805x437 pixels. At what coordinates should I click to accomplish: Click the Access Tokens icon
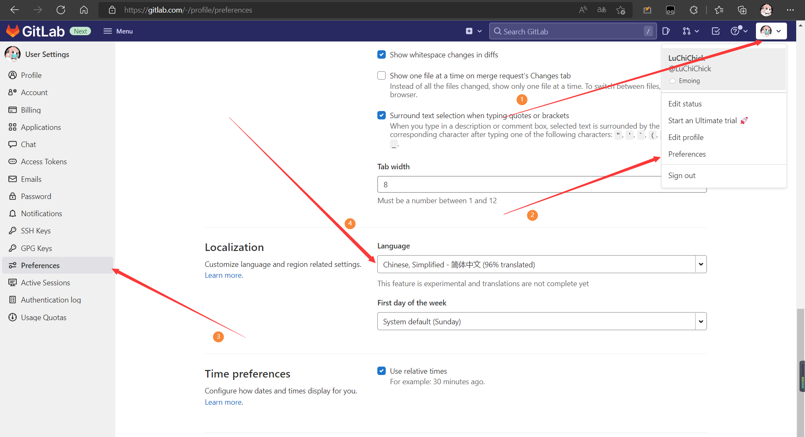tap(13, 161)
